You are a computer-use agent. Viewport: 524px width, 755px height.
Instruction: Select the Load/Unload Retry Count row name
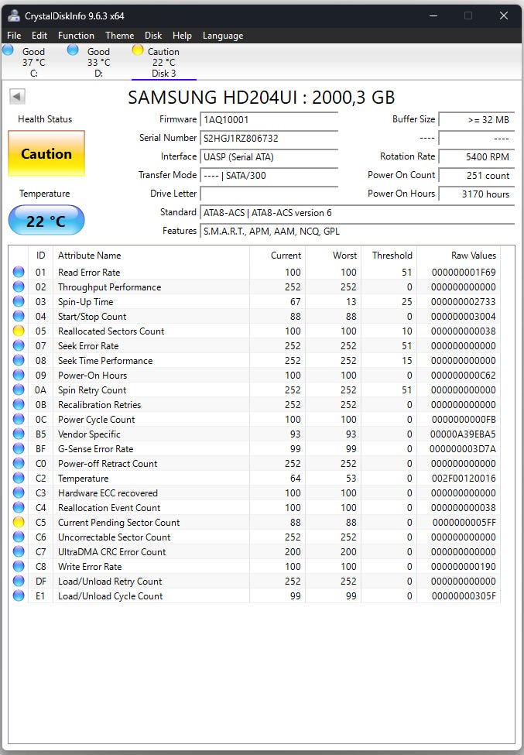pyautogui.click(x=110, y=582)
